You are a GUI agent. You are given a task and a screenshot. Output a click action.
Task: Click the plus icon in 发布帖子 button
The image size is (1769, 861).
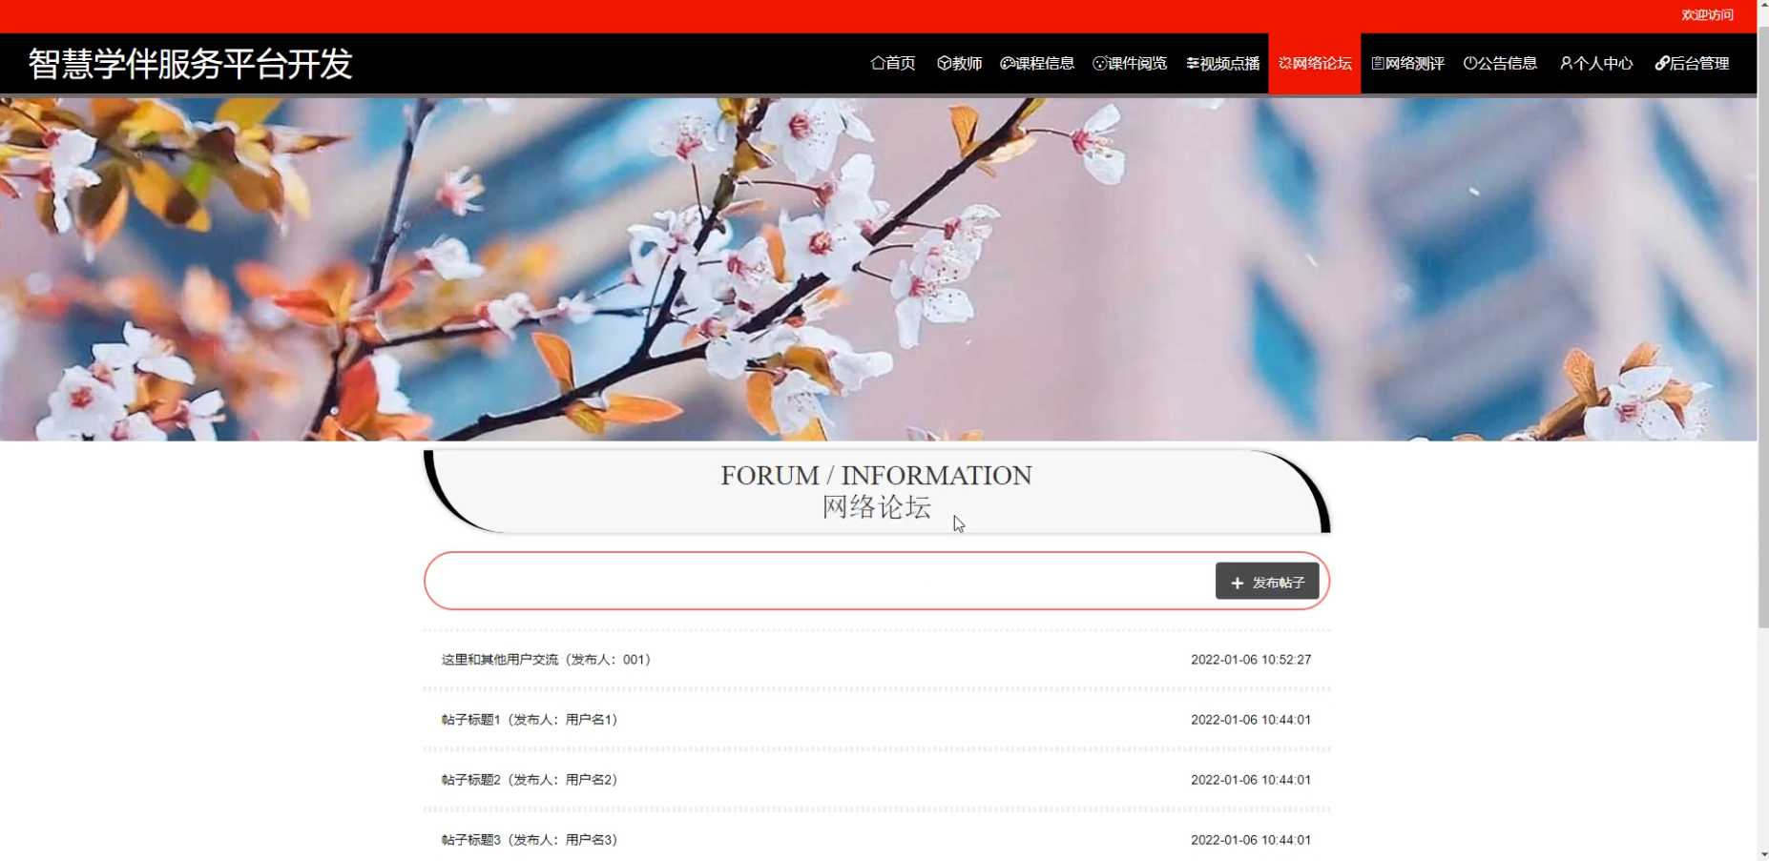pyautogui.click(x=1237, y=583)
